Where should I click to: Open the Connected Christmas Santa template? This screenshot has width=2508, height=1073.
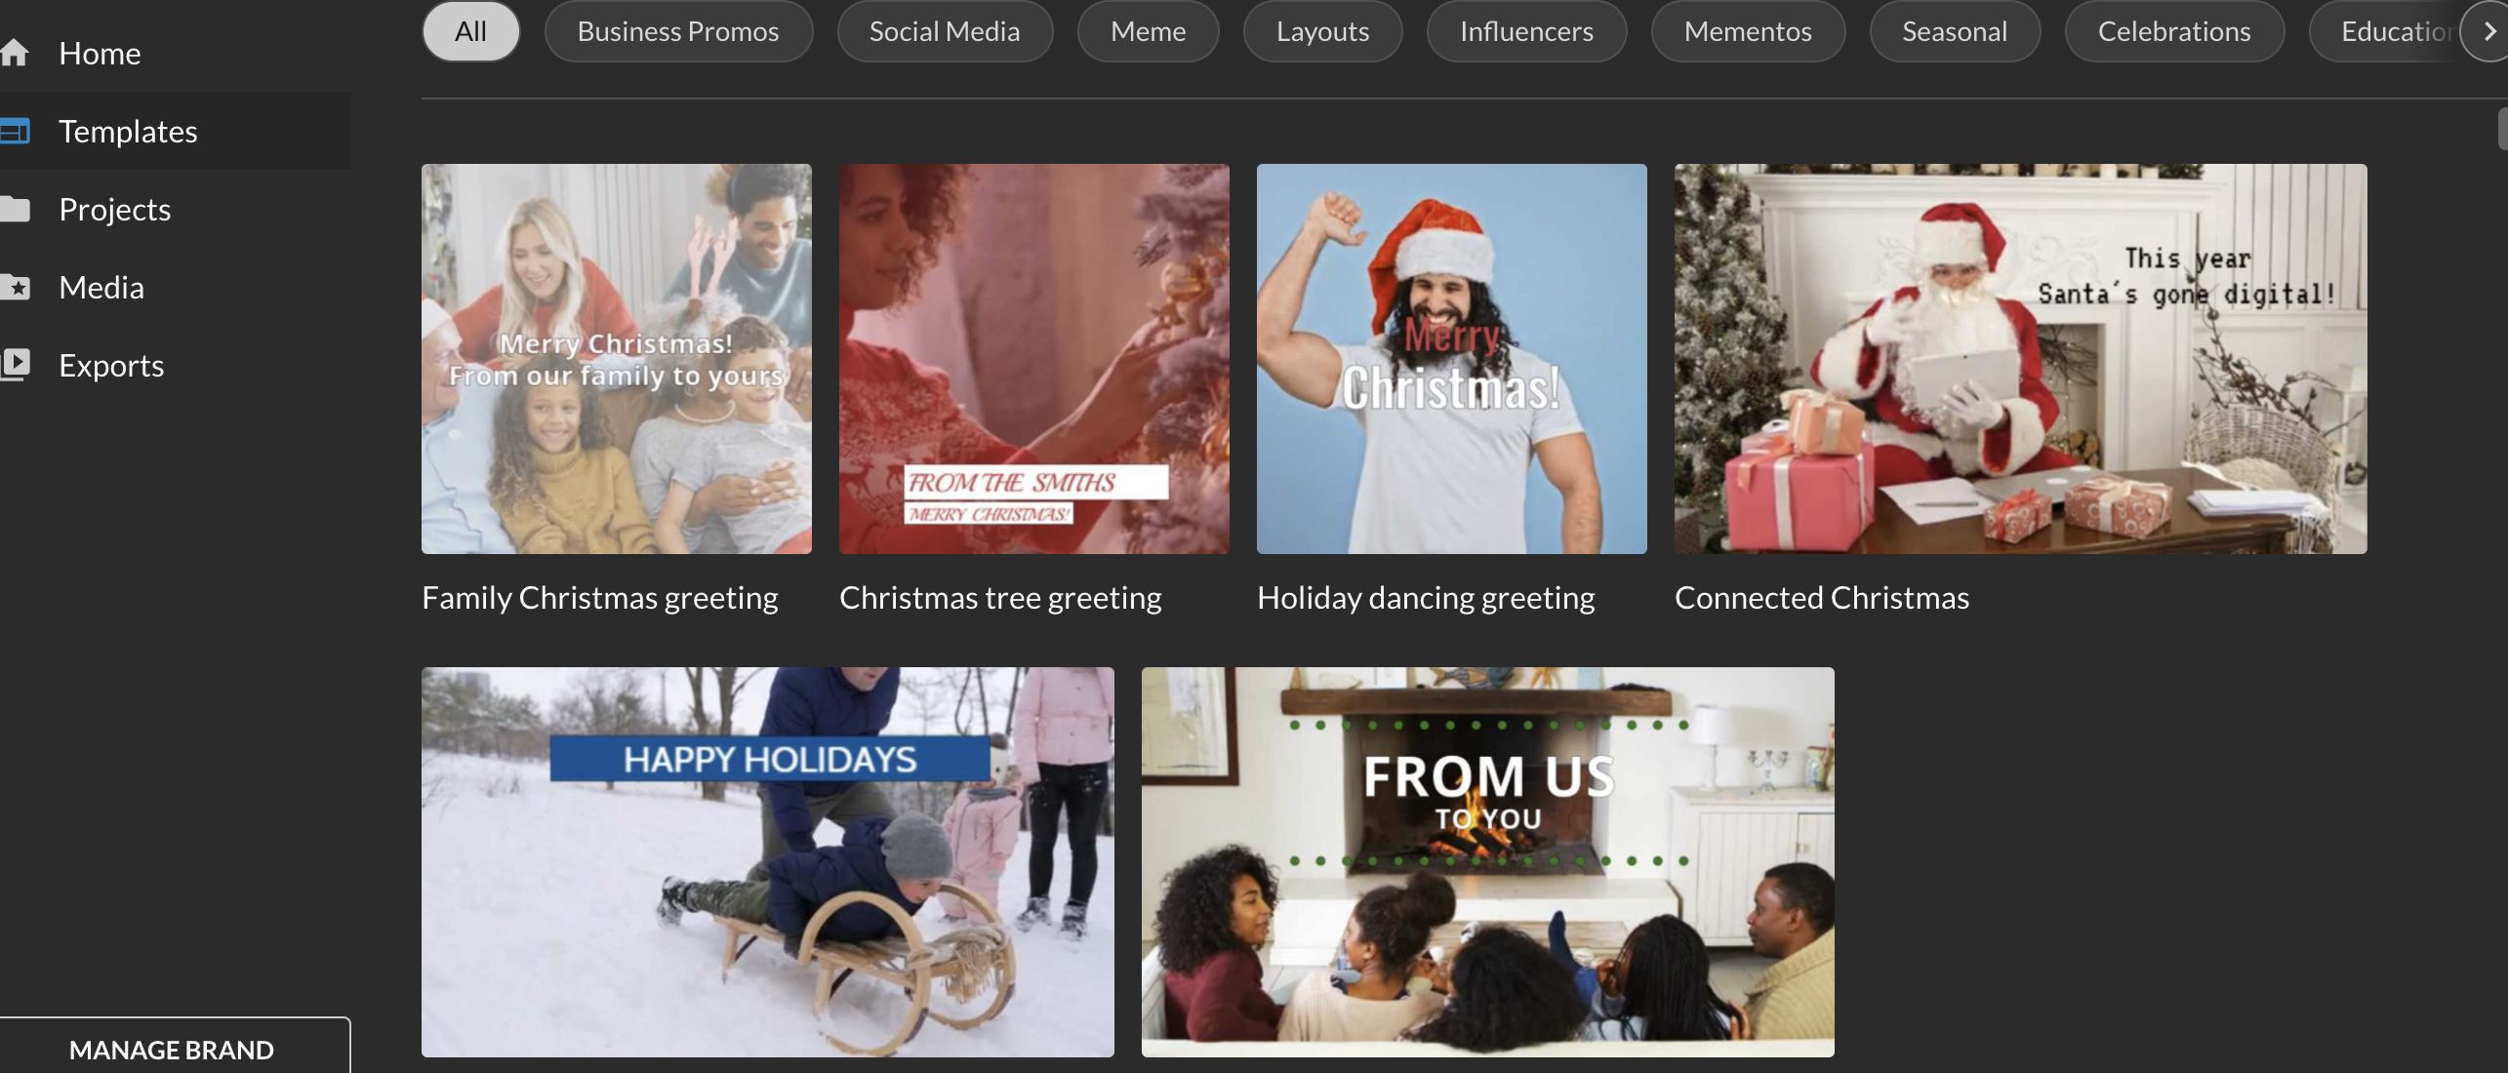2020,359
